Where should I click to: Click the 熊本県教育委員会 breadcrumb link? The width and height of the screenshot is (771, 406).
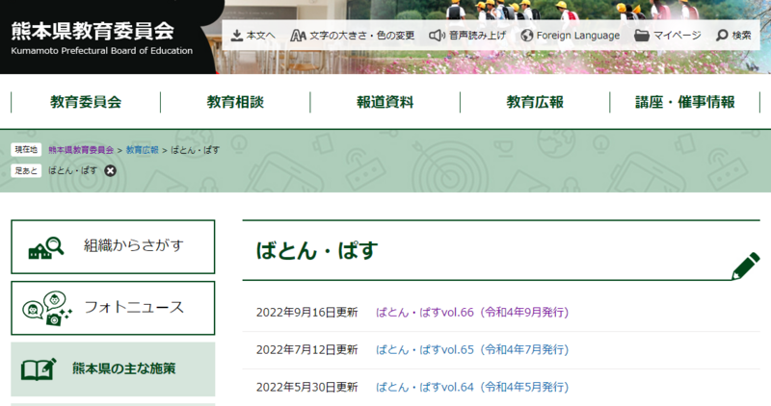click(81, 151)
